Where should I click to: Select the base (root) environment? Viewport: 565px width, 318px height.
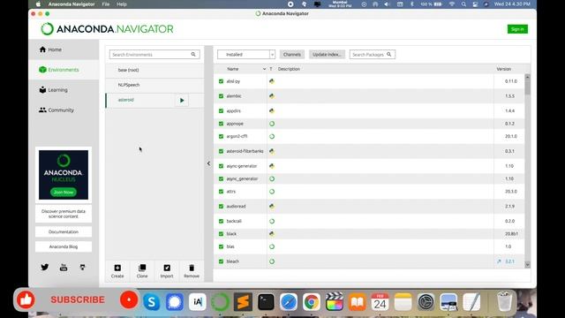pyautogui.click(x=154, y=70)
